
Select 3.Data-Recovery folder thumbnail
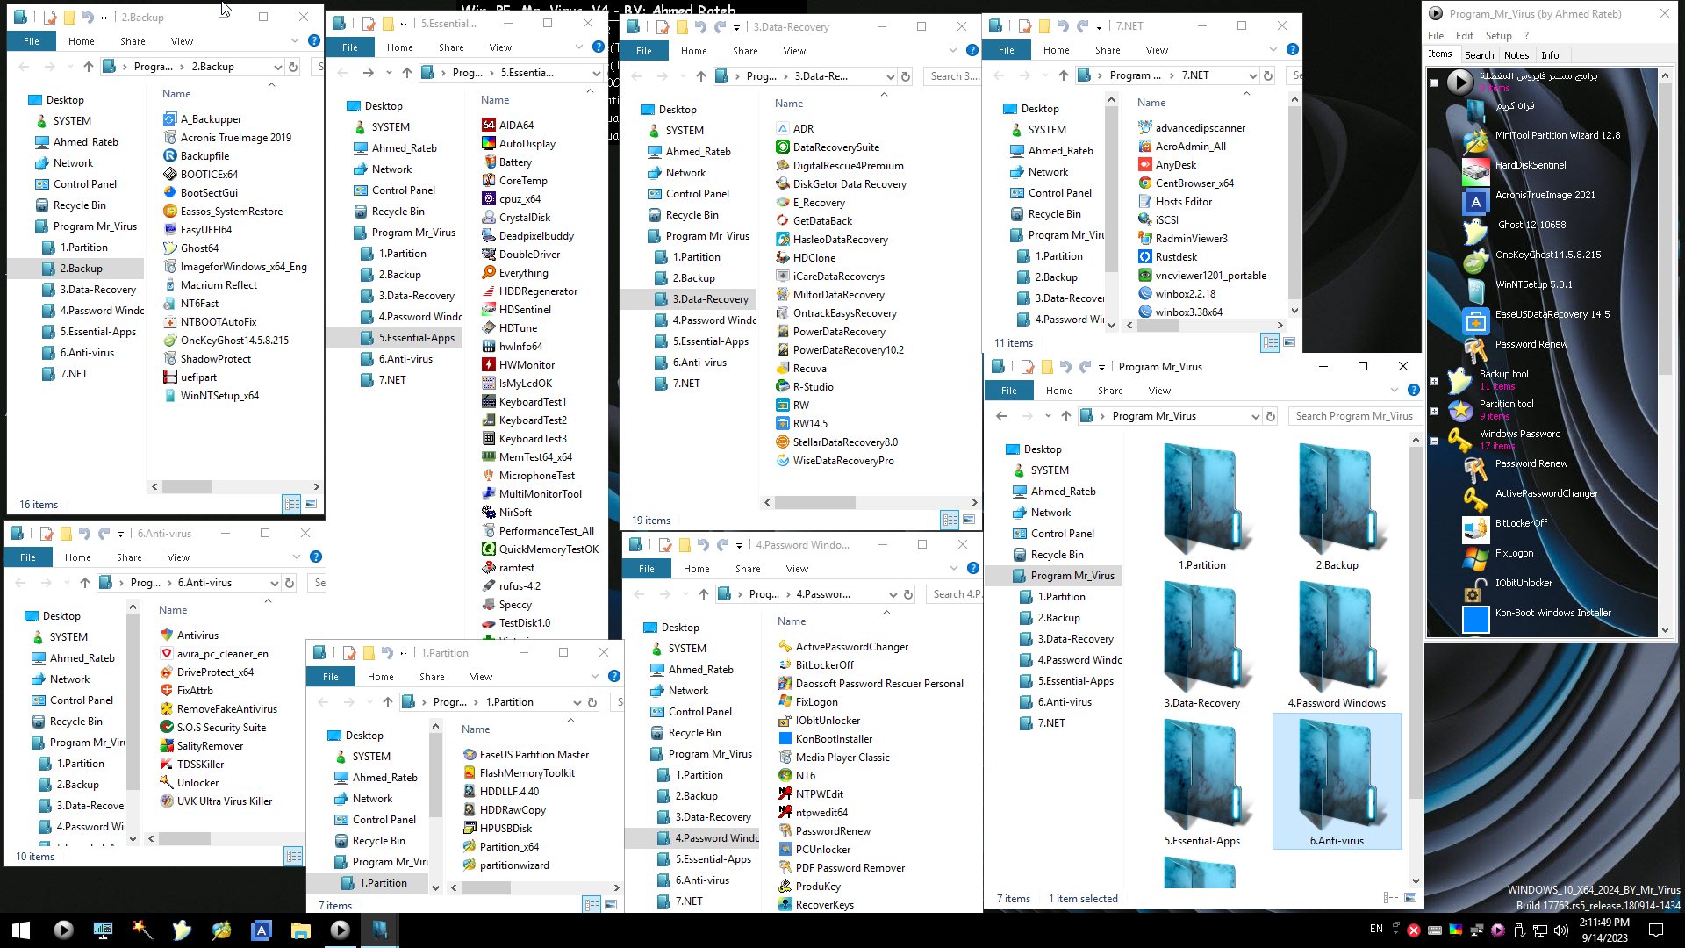(1201, 645)
